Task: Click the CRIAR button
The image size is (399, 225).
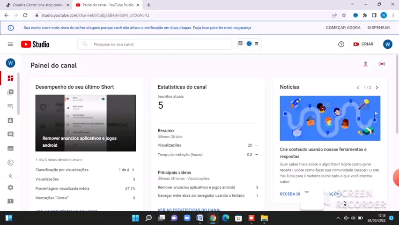Action: (363, 44)
